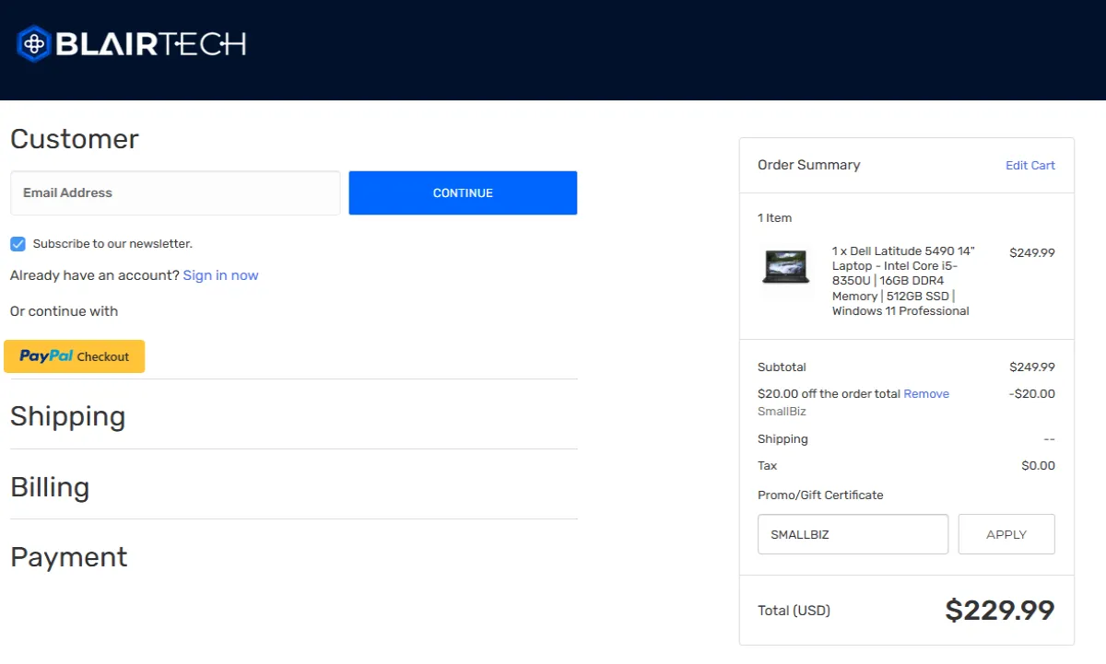Click the $229.99 total amount
Image resolution: width=1106 pixels, height=664 pixels.
coord(999,610)
